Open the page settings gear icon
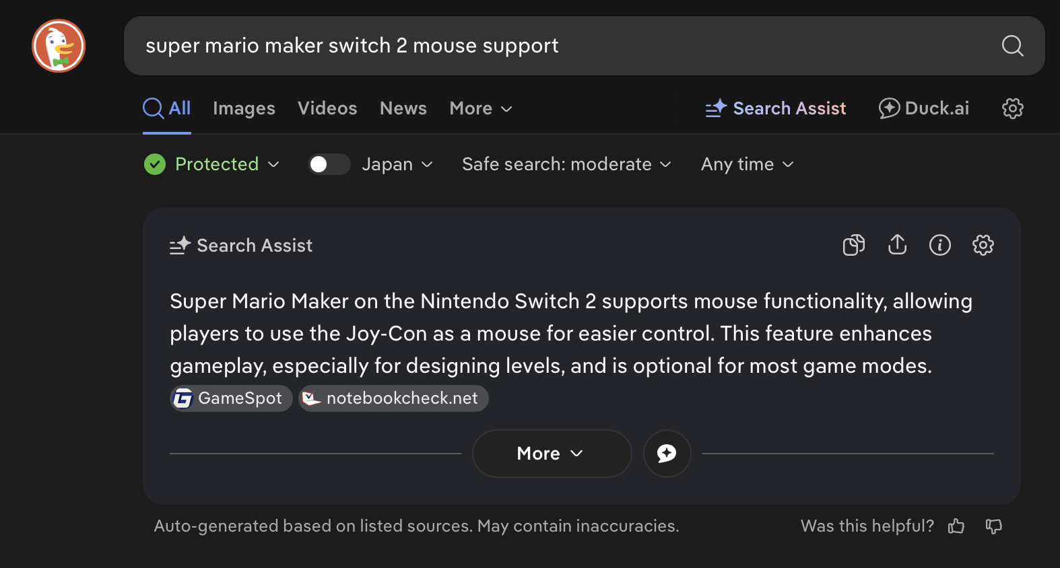The height and width of the screenshot is (568, 1060). click(x=1012, y=108)
